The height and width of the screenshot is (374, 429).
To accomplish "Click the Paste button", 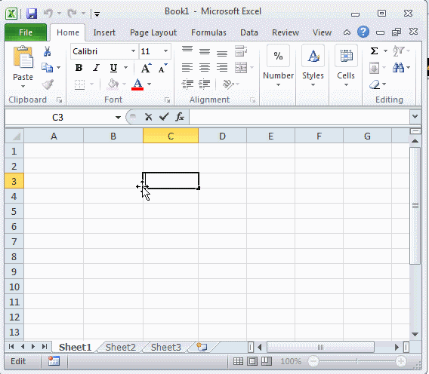I will [23, 66].
